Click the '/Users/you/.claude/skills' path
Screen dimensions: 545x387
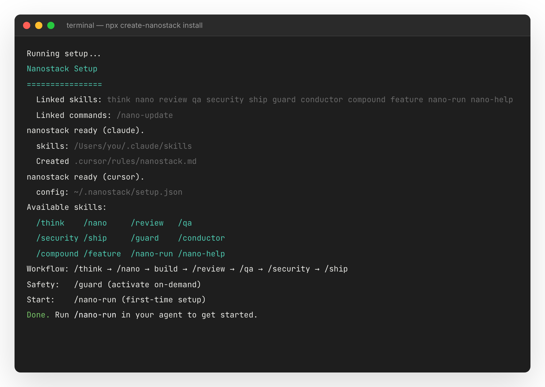click(x=133, y=146)
